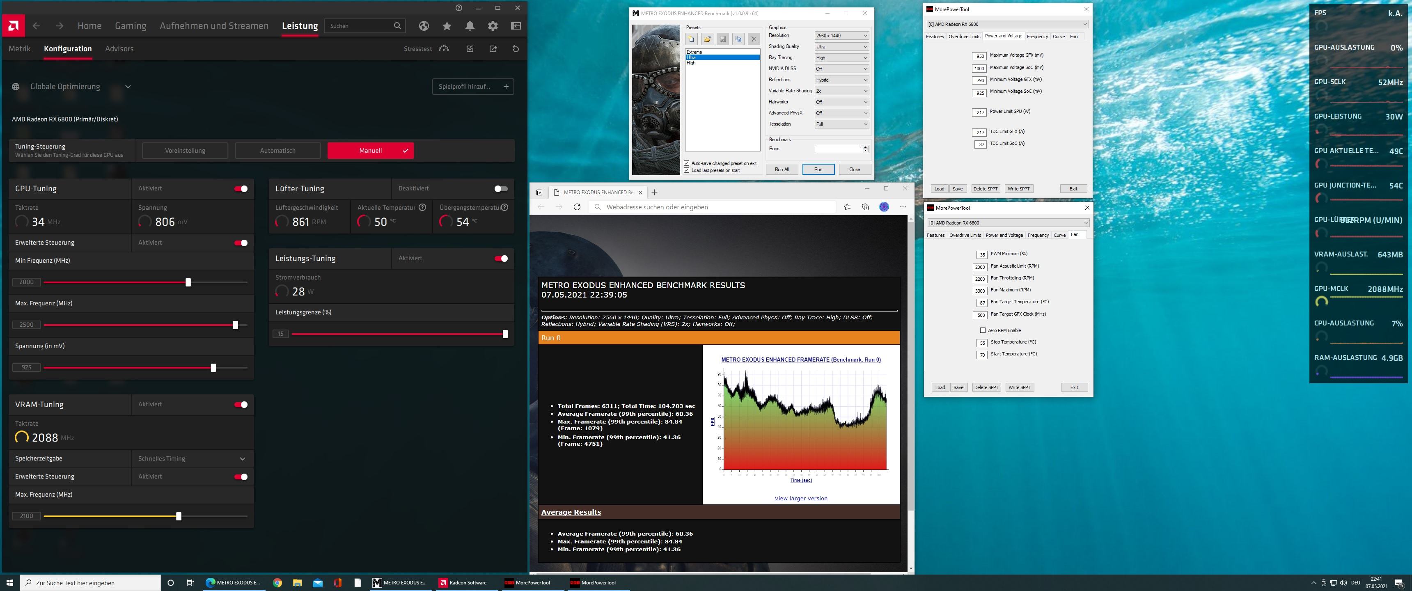Delete preset X icon in Metro benchmark
This screenshot has width=1412, height=591.
pyautogui.click(x=754, y=39)
